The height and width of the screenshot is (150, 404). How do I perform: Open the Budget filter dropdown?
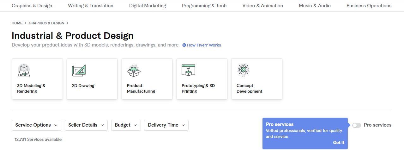126,125
